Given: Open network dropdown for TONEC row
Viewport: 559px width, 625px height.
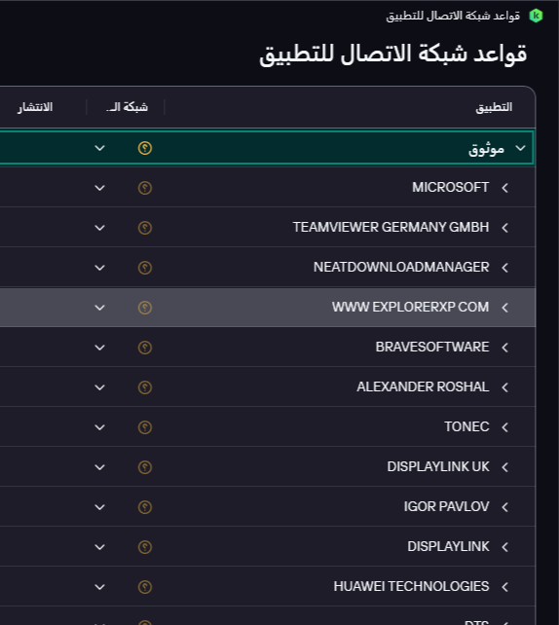Looking at the screenshot, I should point(99,427).
